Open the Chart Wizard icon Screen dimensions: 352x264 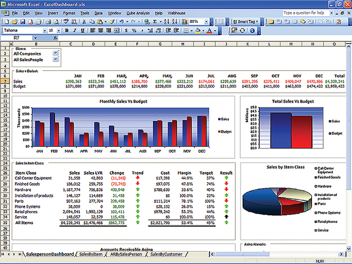point(184,22)
